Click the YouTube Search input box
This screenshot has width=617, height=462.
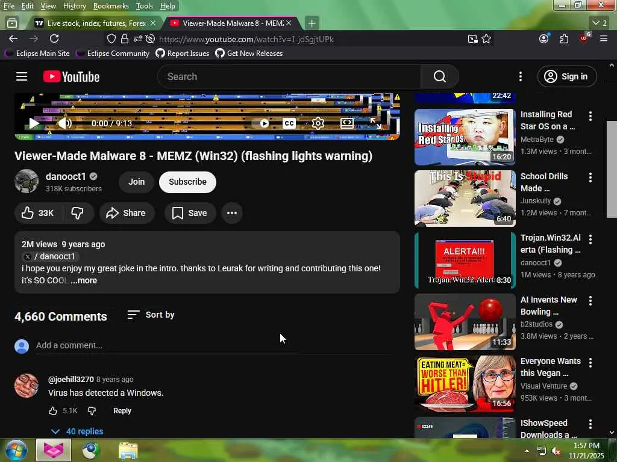[x=289, y=76]
